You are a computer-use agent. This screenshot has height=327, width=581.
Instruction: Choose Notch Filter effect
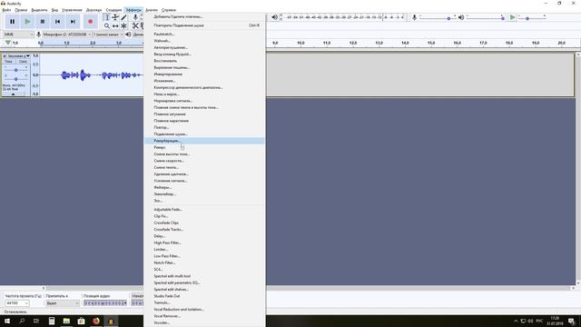[x=204, y=263]
